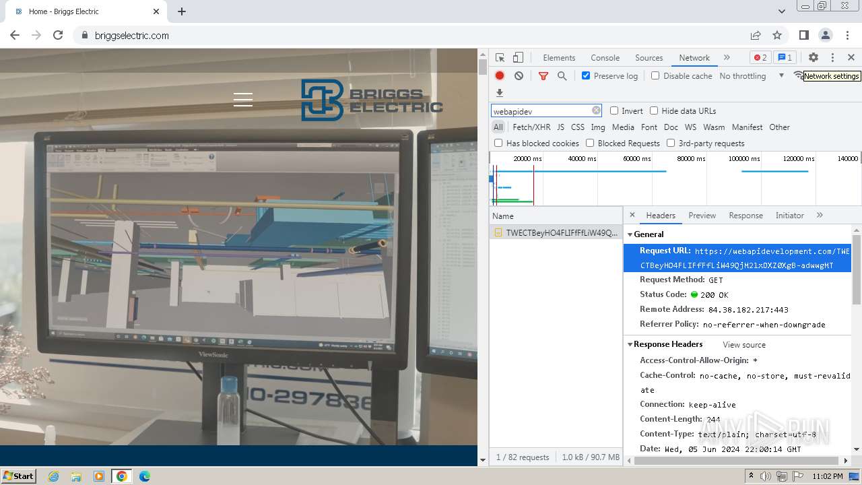
Task: Open the tab search dropdown arrow
Action: pyautogui.click(x=782, y=11)
